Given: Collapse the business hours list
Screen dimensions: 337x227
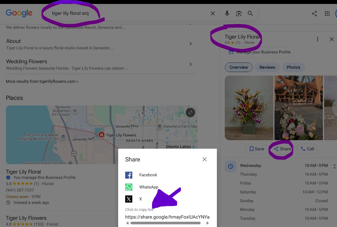Looking at the screenshot, I should click(334, 166).
